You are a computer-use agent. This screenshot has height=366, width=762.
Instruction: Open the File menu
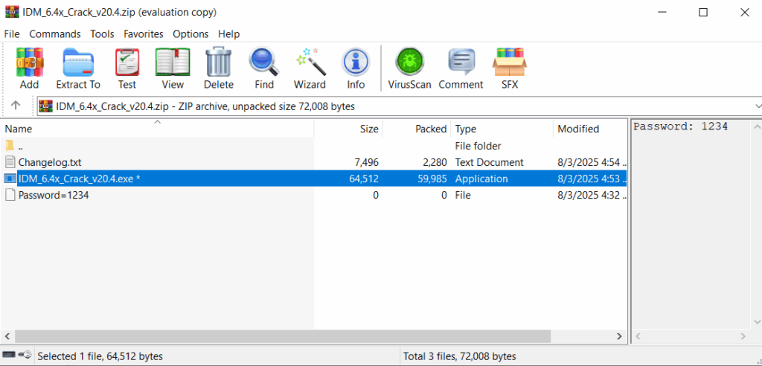coord(12,34)
